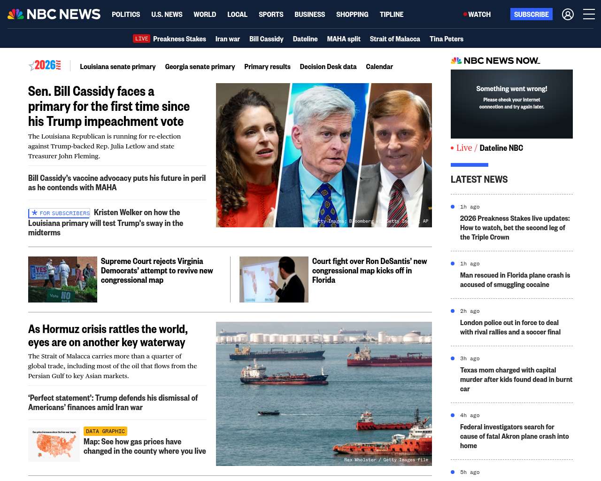Viewport: 601px width, 481px height.
Task: Open the Strait of Malacca trending topic
Action: [395, 39]
